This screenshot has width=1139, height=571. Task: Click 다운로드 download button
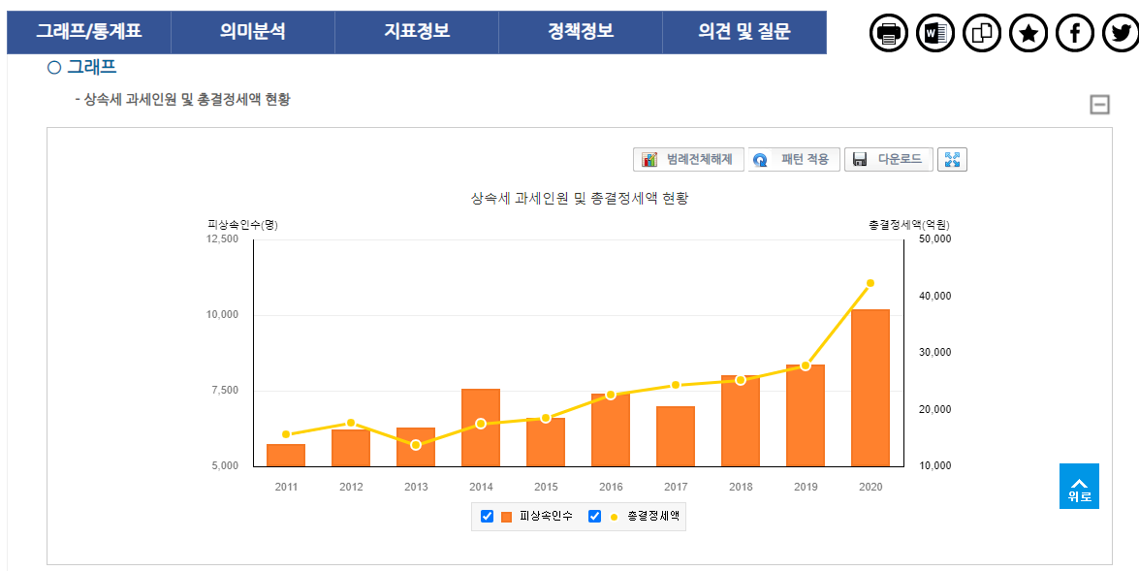coord(888,159)
